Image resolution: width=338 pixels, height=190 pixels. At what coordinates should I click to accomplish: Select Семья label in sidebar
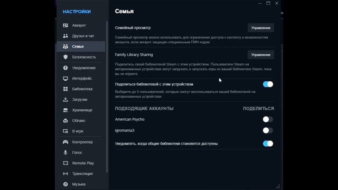pos(78,46)
